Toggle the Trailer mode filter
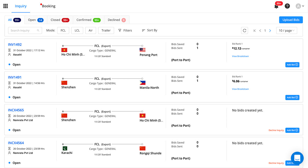The height and width of the screenshot is (168, 308). pyautogui.click(x=106, y=30)
